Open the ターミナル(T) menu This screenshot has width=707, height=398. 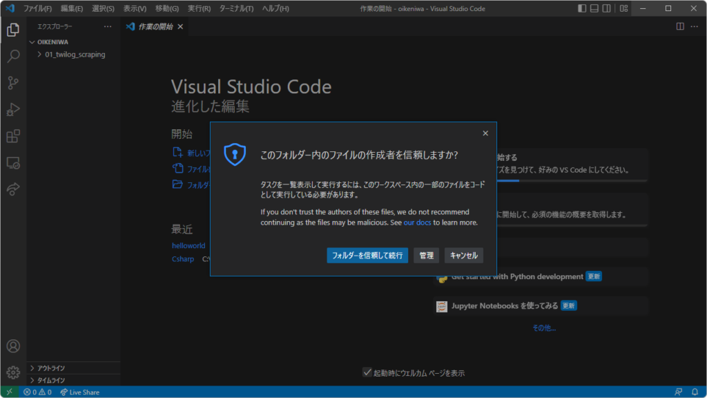click(x=236, y=8)
